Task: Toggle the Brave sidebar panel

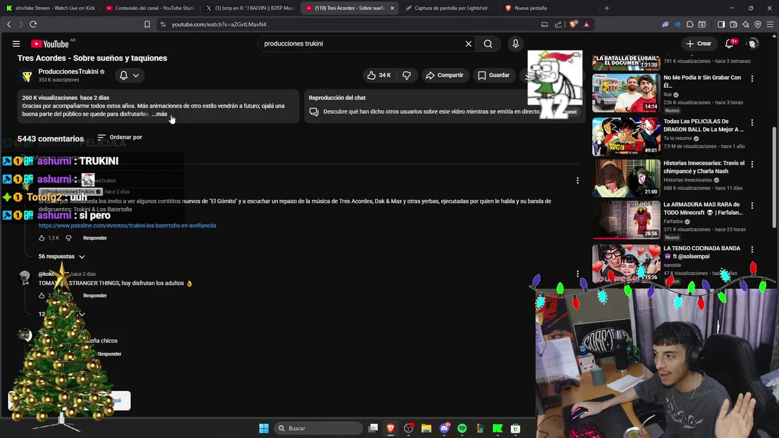Action: [721, 24]
